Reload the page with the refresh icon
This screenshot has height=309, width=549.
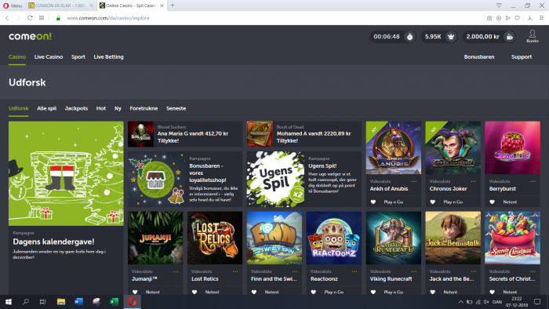(30, 18)
